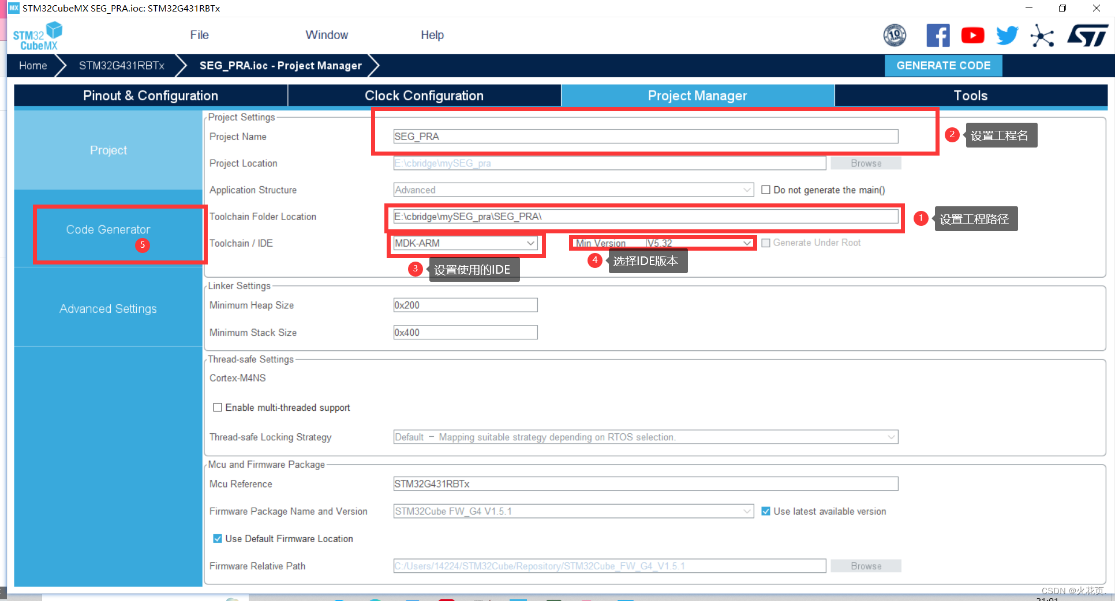Open Thread-safe Locking Strategy dropdown
Image resolution: width=1115 pixels, height=601 pixels.
point(645,437)
